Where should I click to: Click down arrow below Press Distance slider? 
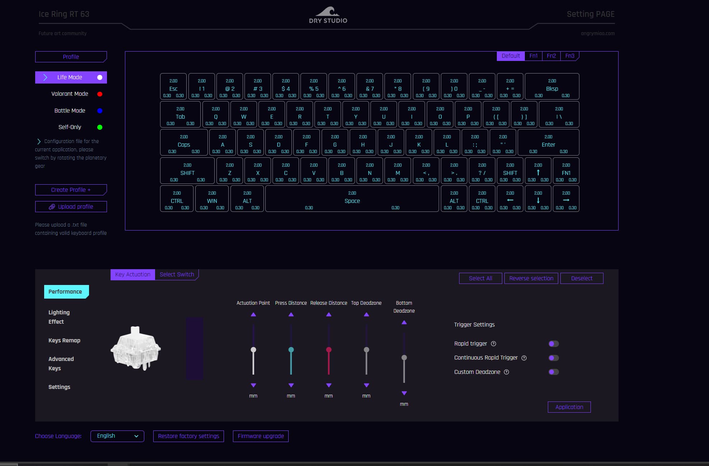click(x=291, y=385)
